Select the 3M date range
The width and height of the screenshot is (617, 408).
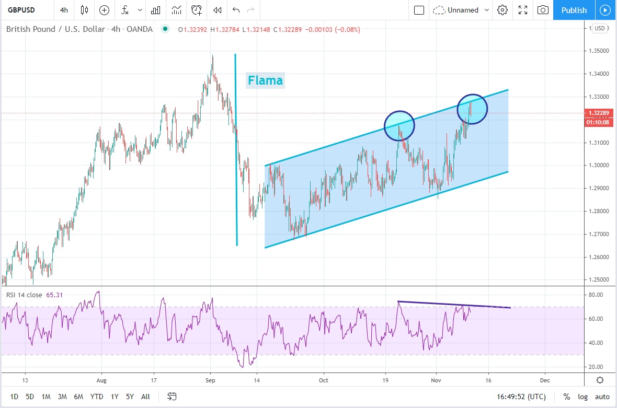tap(62, 397)
